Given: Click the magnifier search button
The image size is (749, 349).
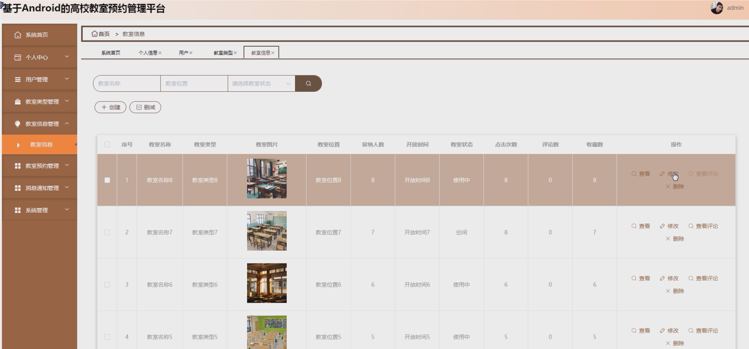Looking at the screenshot, I should click(x=309, y=84).
